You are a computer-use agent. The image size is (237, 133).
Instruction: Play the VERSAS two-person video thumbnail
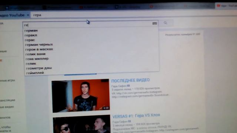click(81, 124)
